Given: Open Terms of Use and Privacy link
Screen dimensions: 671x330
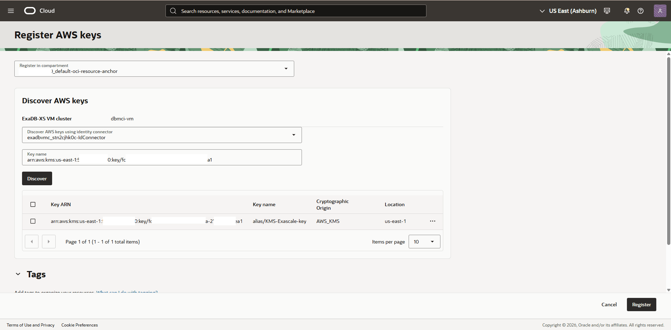Looking at the screenshot, I should 30,325.
